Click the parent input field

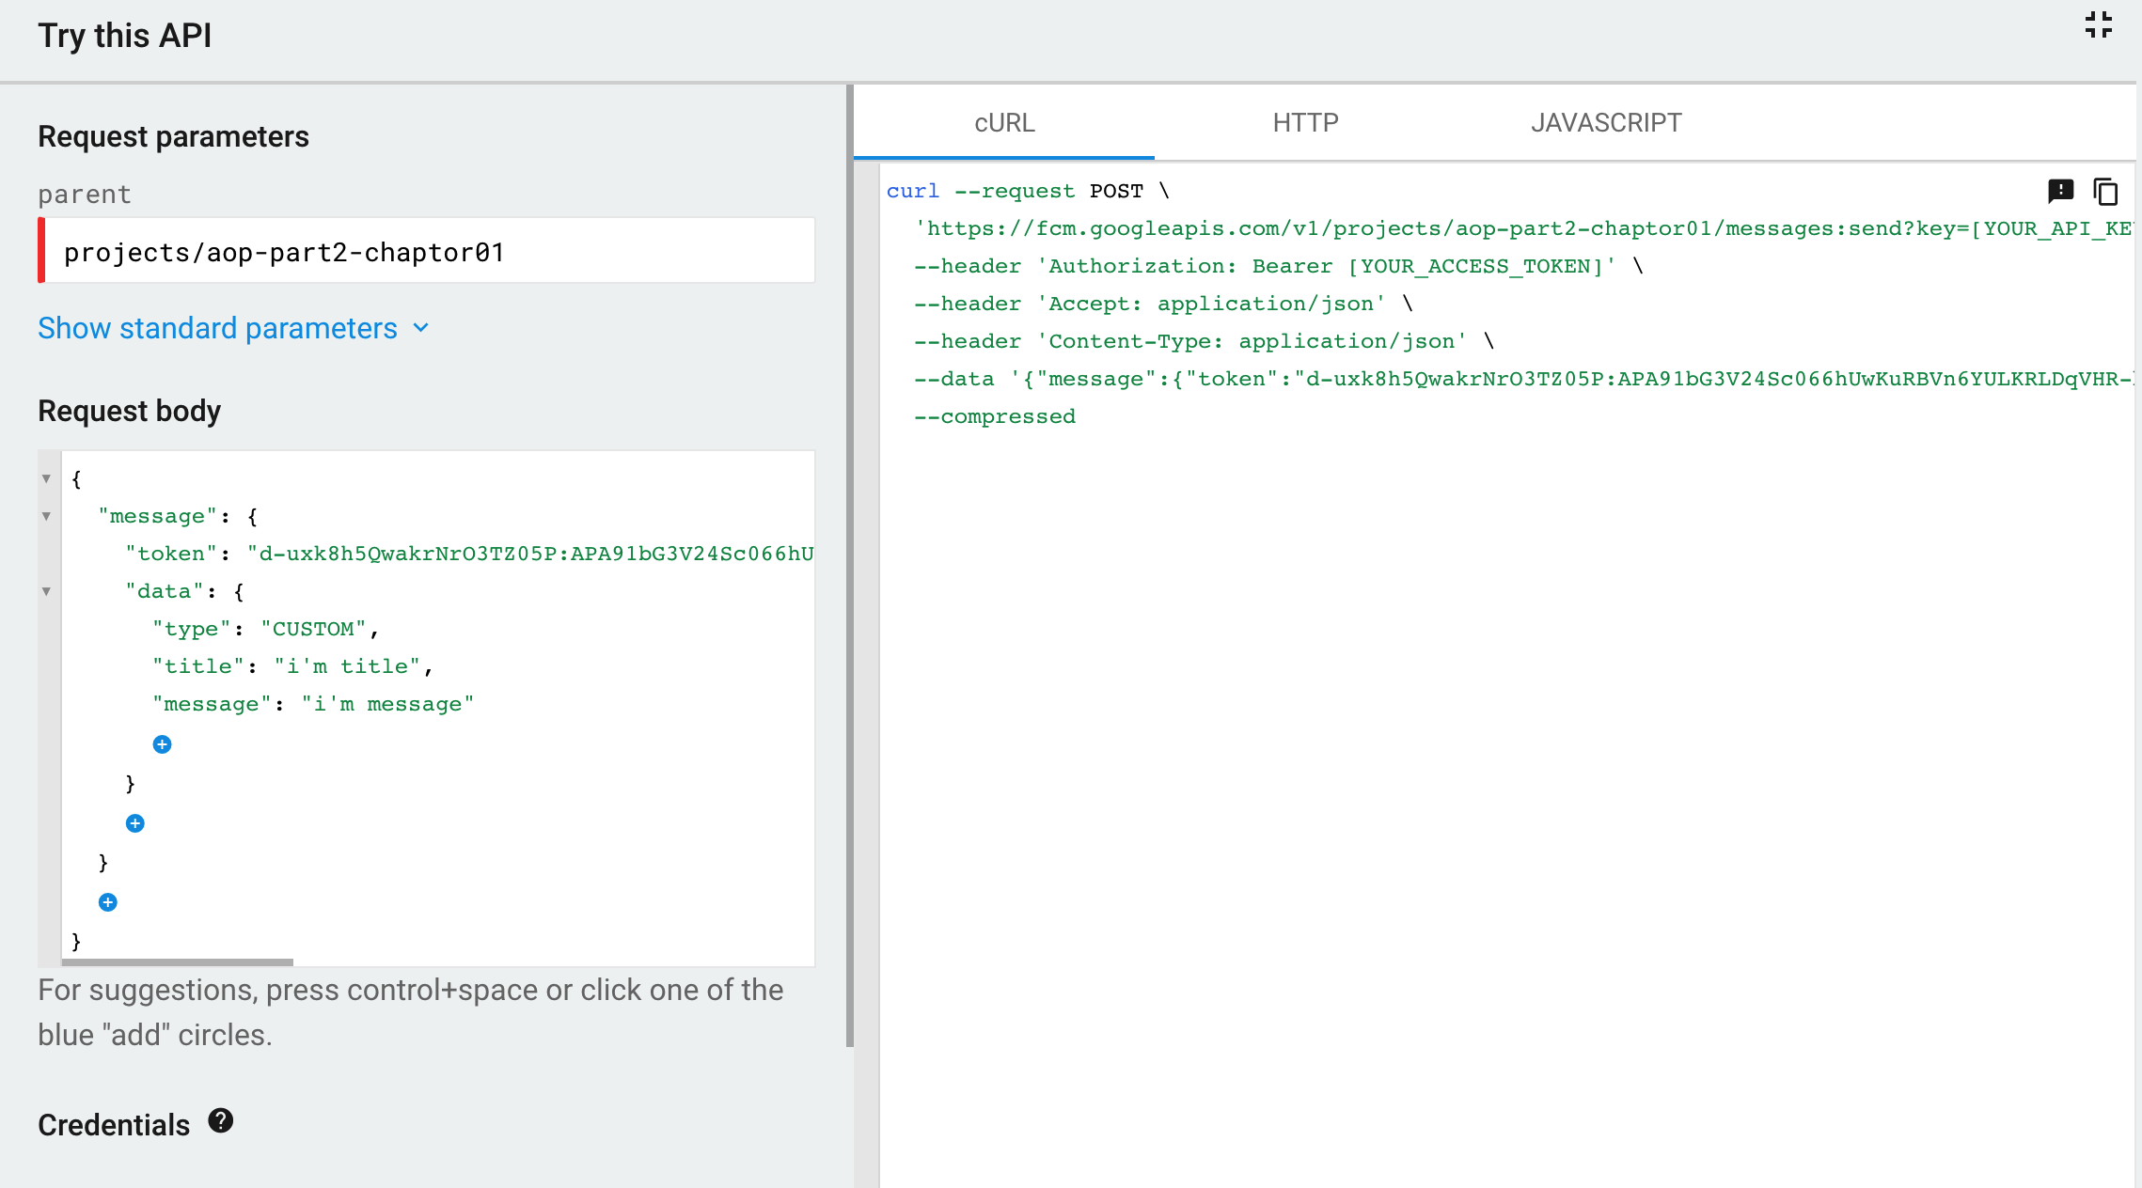(x=429, y=252)
